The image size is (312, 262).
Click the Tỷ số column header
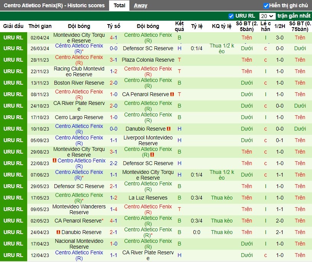point(114,26)
